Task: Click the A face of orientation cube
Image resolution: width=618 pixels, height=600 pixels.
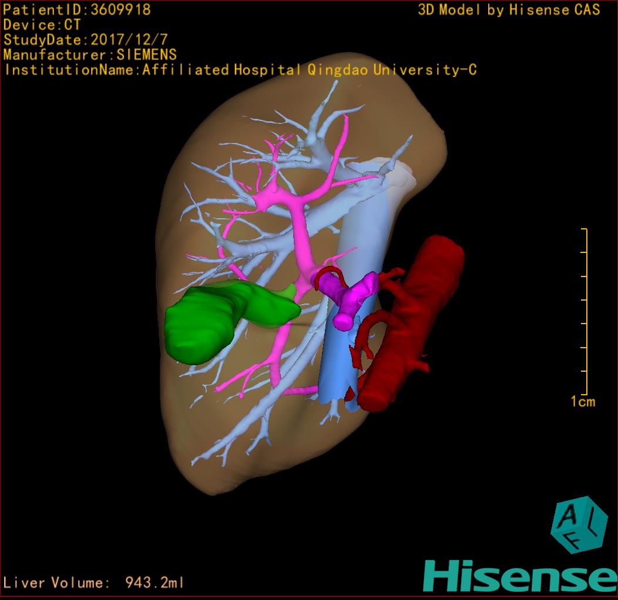Action: tap(568, 516)
